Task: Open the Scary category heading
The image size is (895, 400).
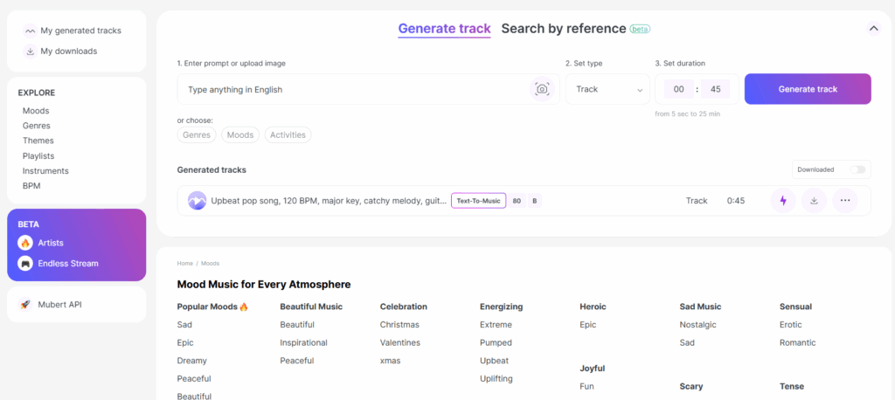Action: point(691,386)
